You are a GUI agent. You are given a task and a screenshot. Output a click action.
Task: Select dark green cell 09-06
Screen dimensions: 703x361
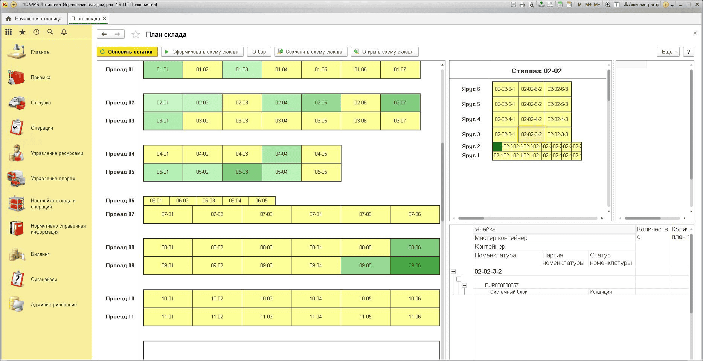tap(415, 266)
